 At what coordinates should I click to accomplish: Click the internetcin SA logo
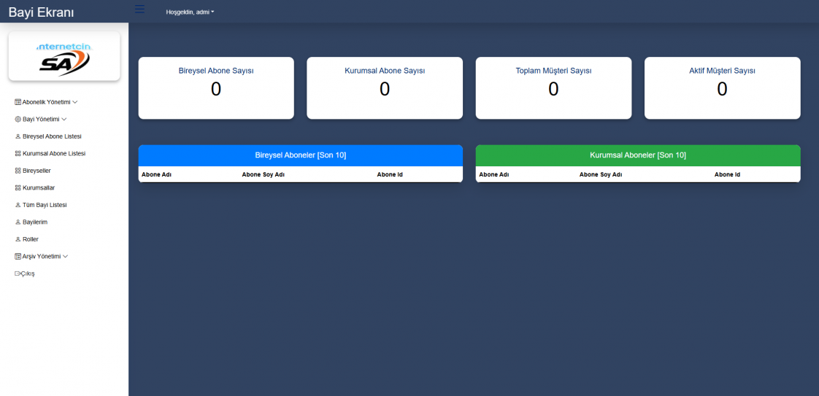[64, 58]
